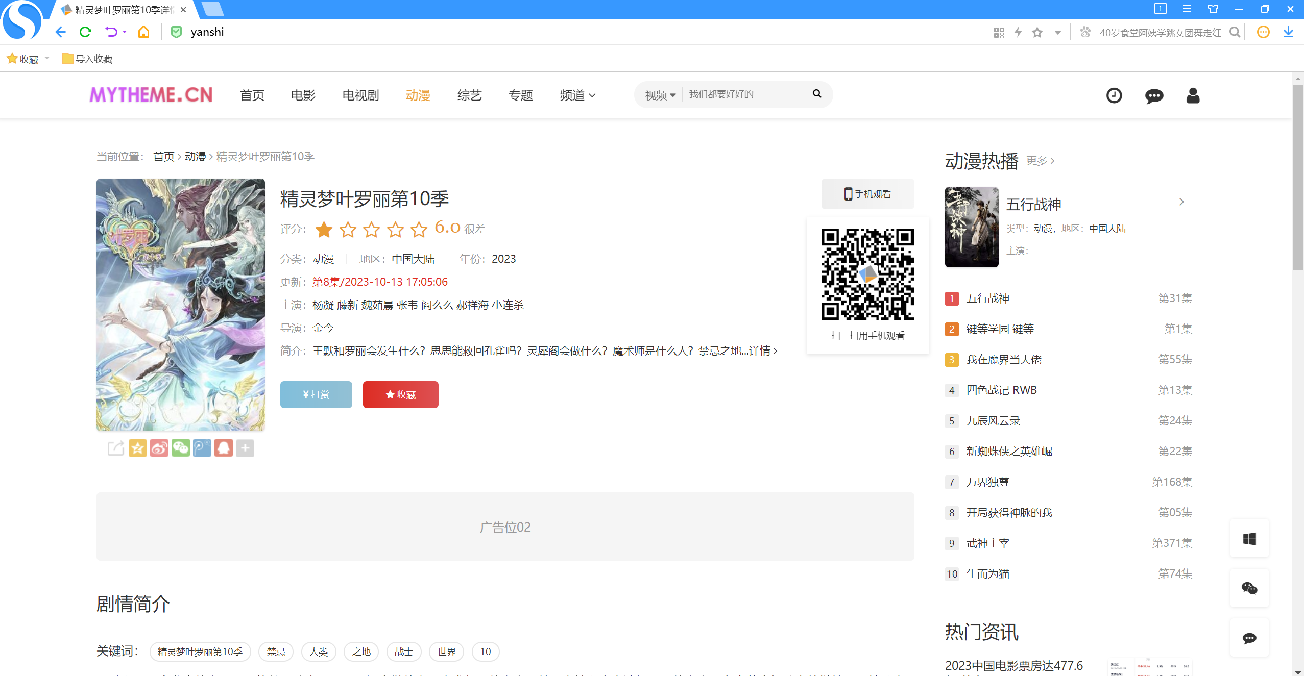
Task: Go to the 电视剧 nav item
Action: (x=360, y=95)
